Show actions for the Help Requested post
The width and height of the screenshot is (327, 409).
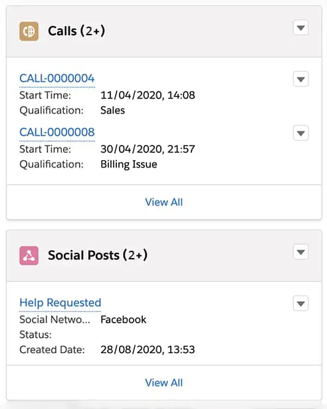[300, 303]
